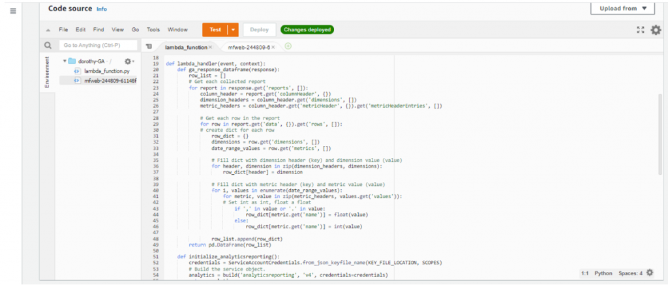Click the 'row_list.append(row_dict)' line
Screen dimensions: 668x285
pos(247,239)
